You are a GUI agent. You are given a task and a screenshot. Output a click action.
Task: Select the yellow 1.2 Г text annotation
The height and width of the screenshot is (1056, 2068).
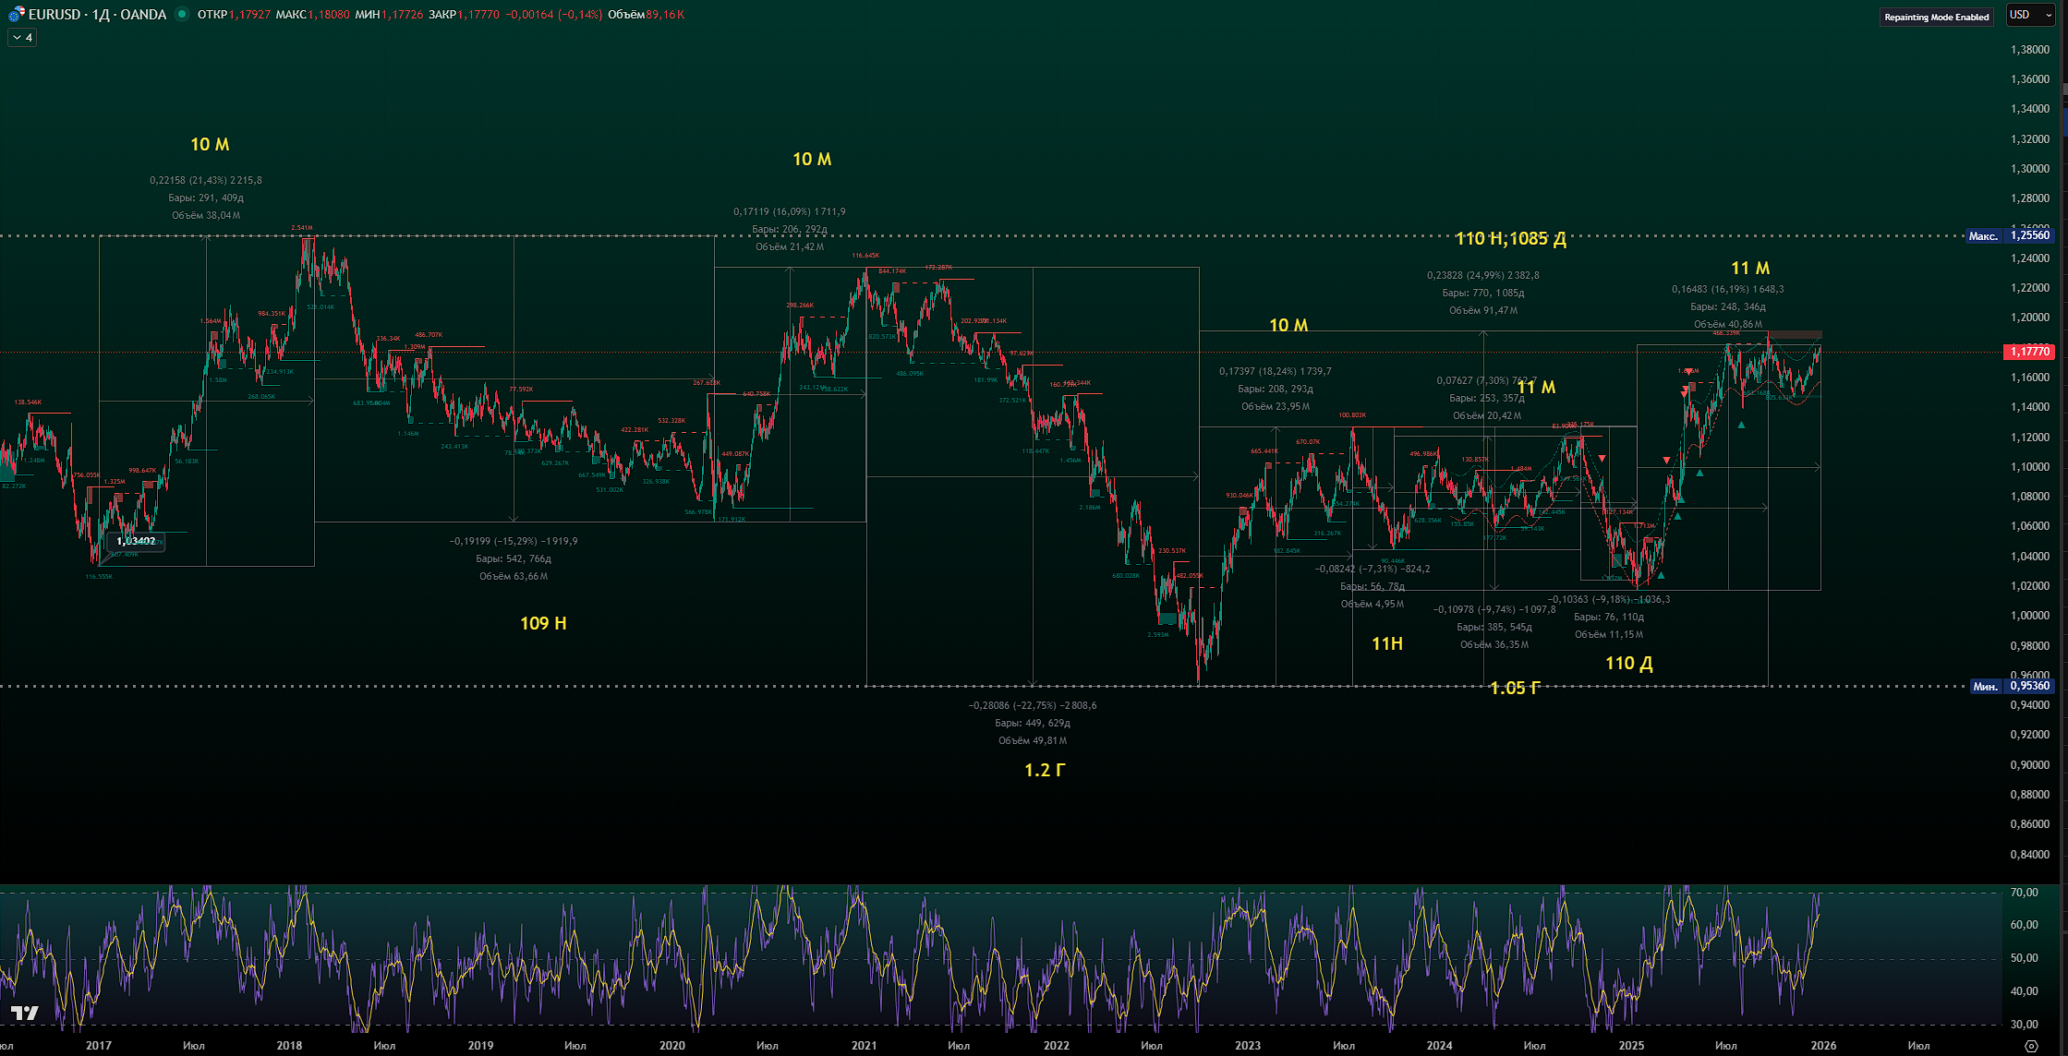(1045, 770)
